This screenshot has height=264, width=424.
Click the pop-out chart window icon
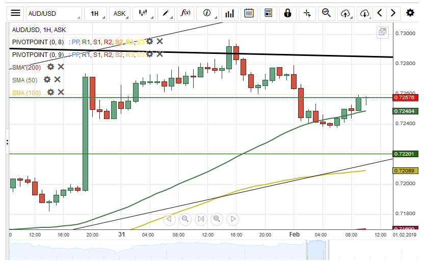(382, 32)
